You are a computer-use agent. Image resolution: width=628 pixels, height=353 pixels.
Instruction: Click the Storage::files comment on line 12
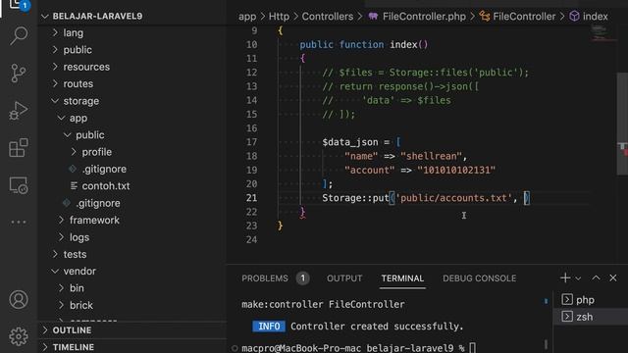(x=425, y=73)
